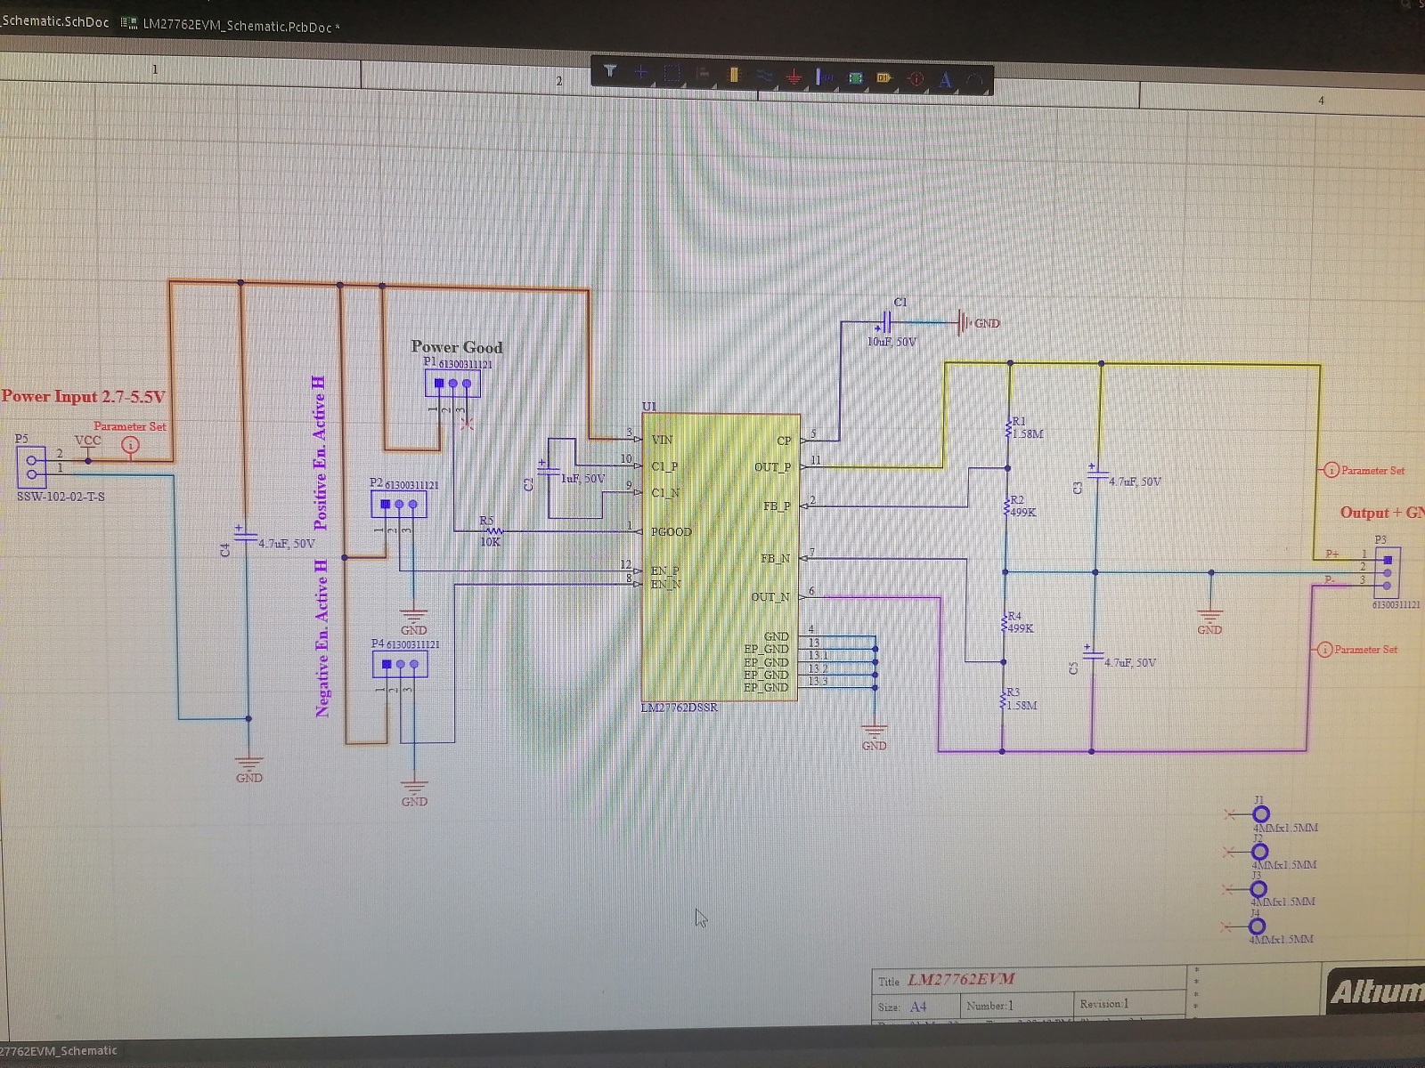The width and height of the screenshot is (1425, 1068).
Task: Select the Parameter Set directive tool
Action: [x=916, y=79]
